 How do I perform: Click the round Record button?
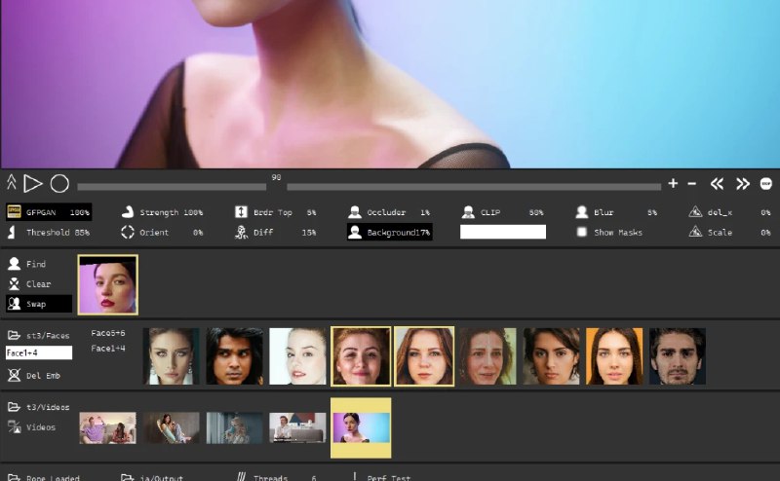click(x=59, y=183)
